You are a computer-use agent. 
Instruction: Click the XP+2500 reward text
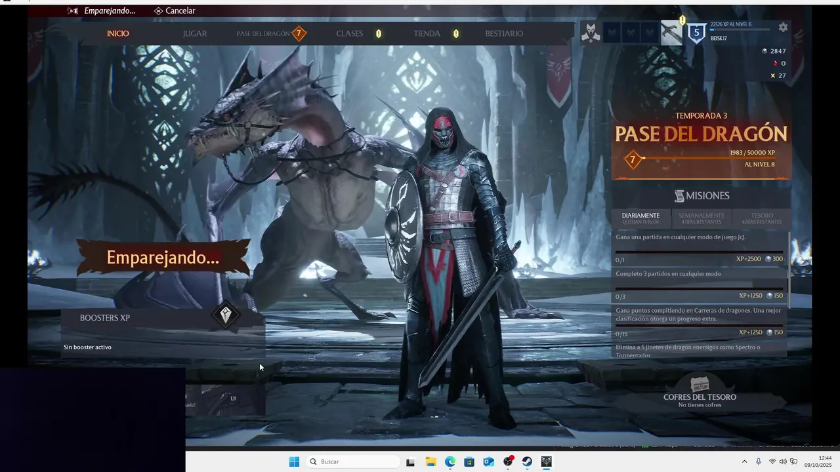tap(749, 259)
